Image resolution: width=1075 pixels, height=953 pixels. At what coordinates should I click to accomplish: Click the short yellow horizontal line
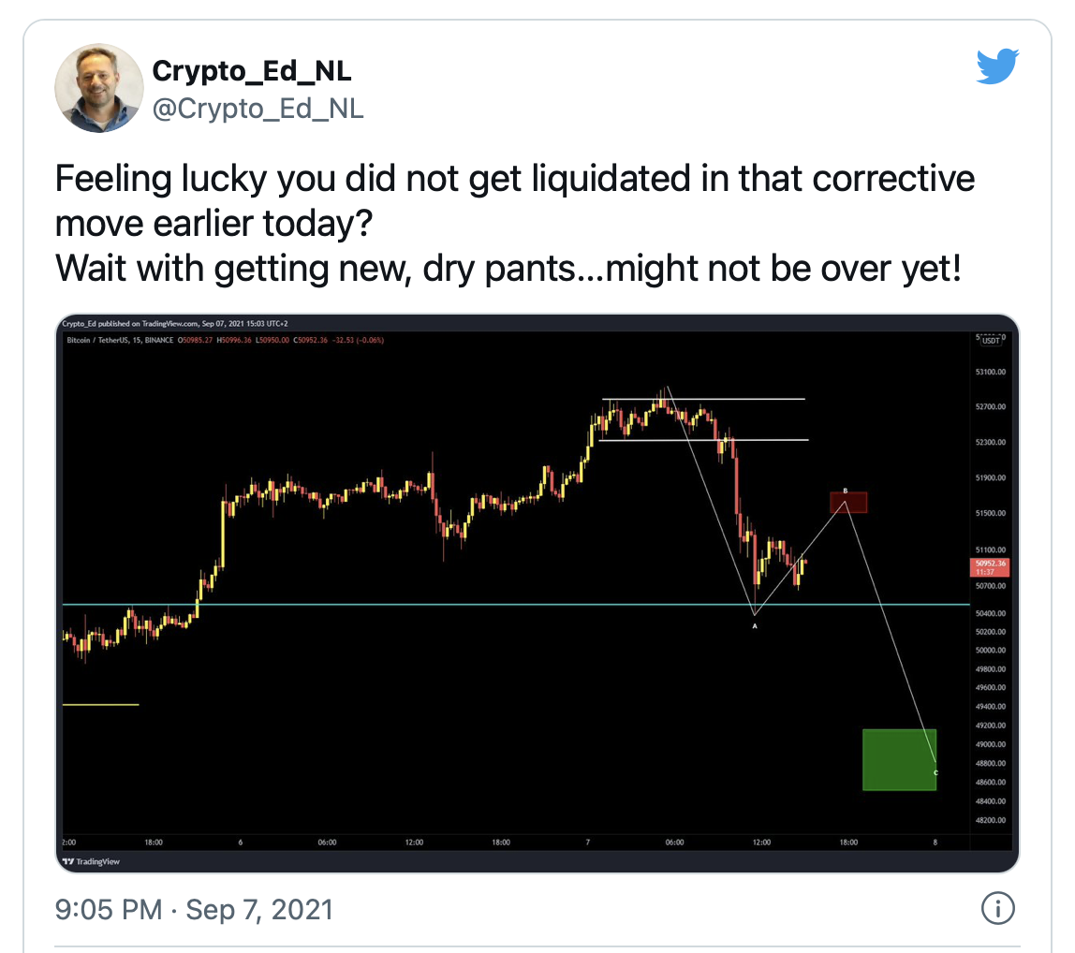[x=101, y=704]
